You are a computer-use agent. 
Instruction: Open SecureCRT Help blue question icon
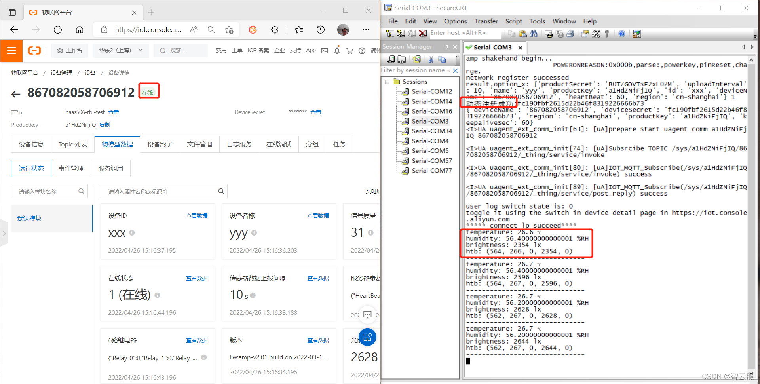click(x=622, y=34)
